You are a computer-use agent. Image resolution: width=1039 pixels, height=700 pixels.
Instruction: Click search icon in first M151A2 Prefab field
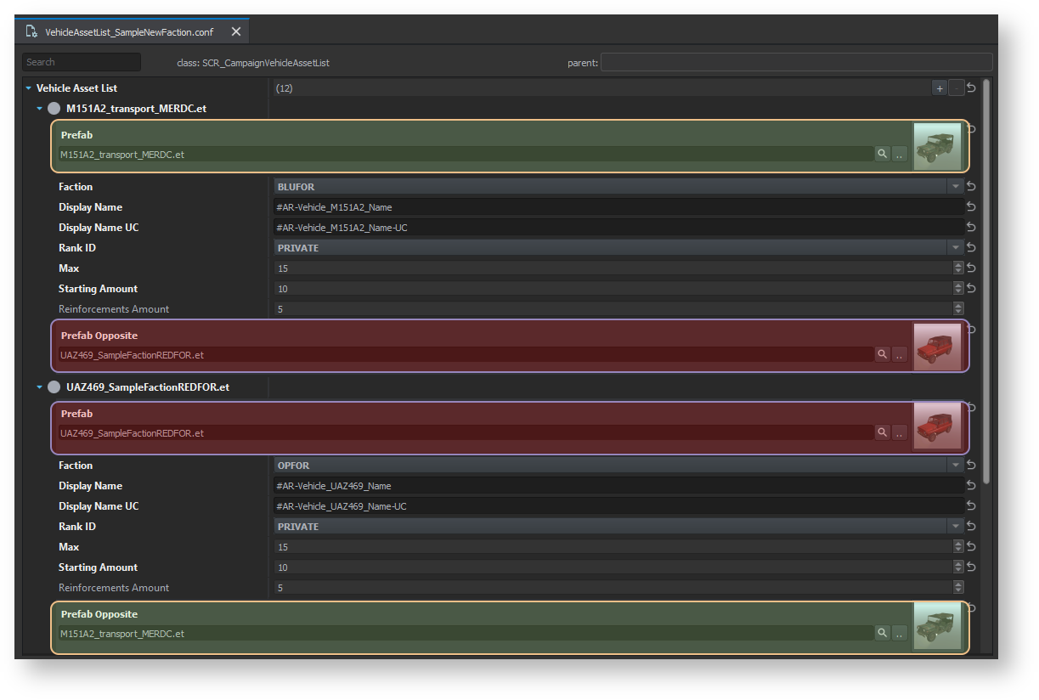[x=882, y=154]
